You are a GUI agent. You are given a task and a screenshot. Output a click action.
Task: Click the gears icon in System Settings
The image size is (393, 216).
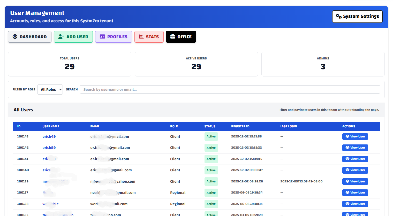(x=339, y=16)
